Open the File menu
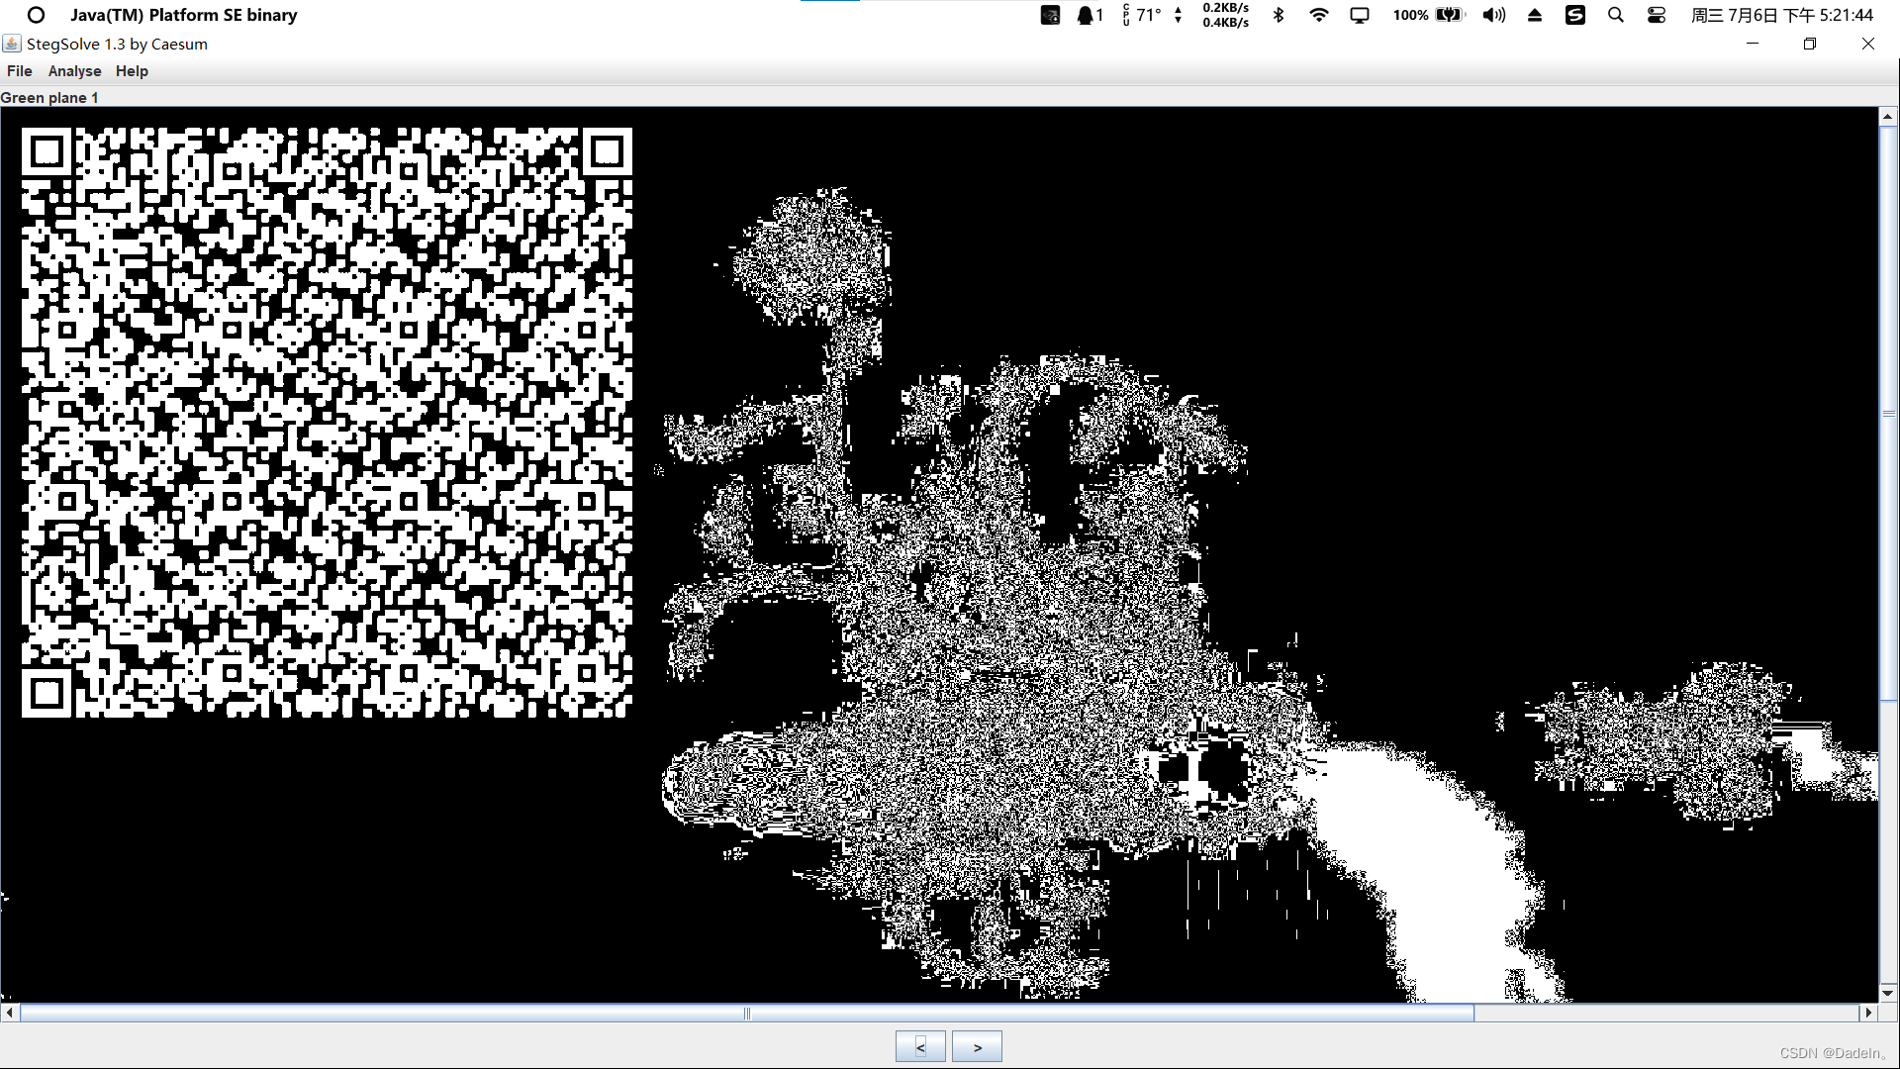The image size is (1900, 1069). pyautogui.click(x=19, y=71)
